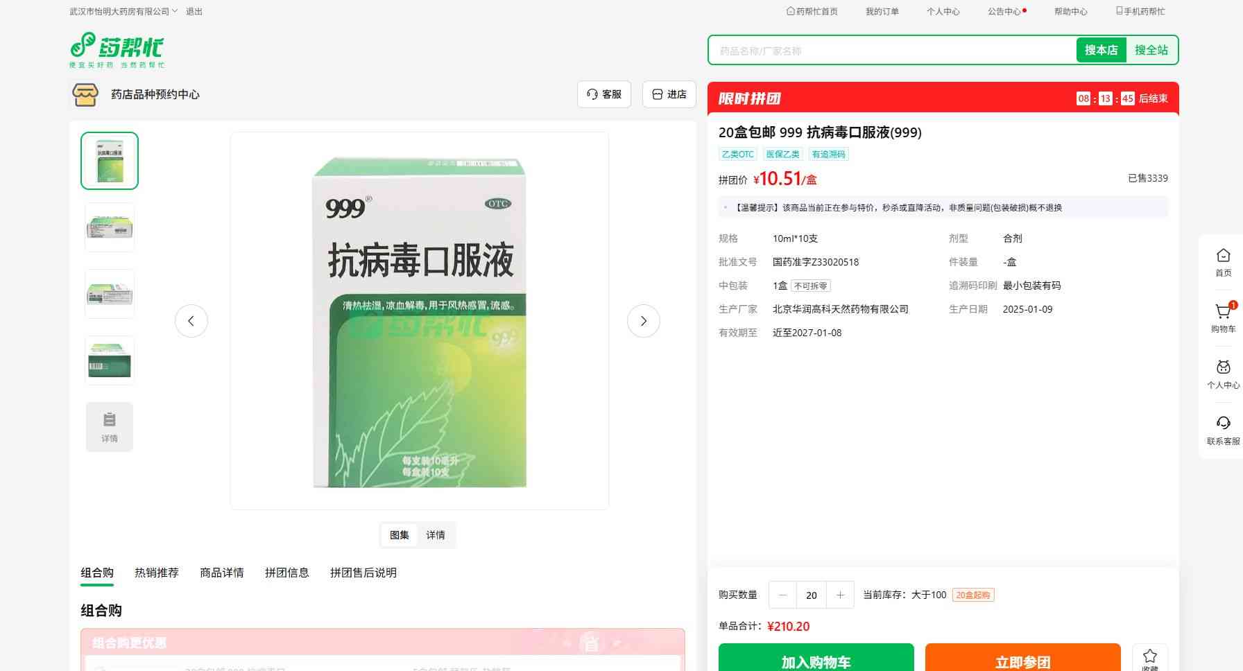Open the 商品详情 tab

pos(222,573)
